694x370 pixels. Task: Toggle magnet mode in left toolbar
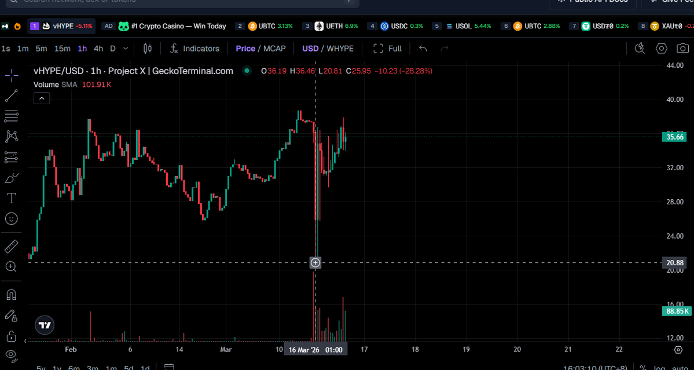coord(12,295)
